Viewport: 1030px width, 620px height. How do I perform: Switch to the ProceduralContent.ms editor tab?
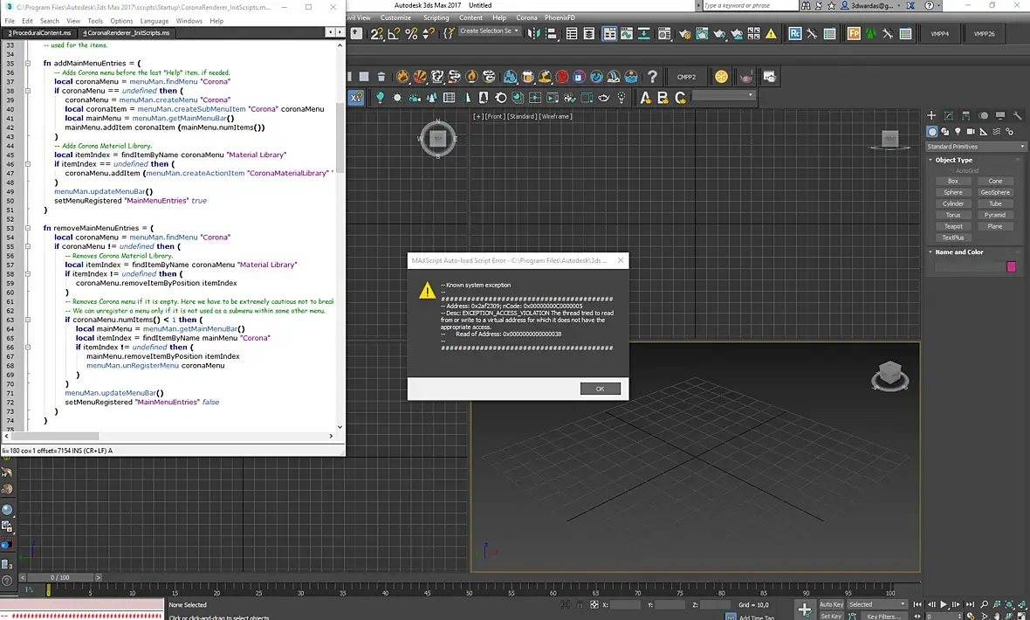coord(40,32)
